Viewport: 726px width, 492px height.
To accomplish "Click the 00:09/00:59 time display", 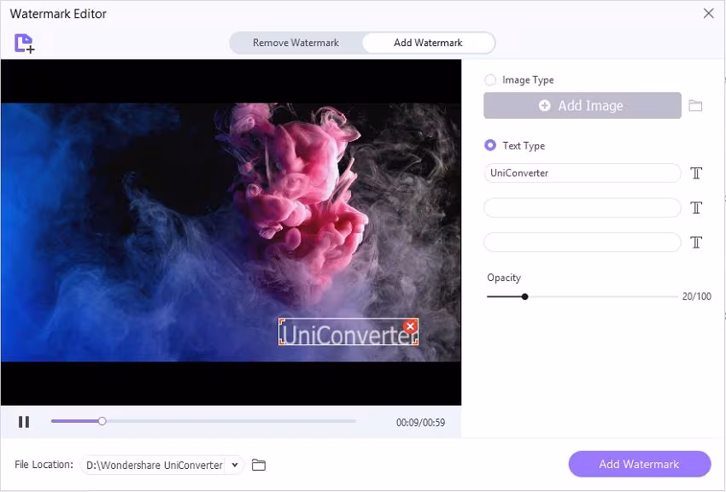I will pyautogui.click(x=420, y=422).
